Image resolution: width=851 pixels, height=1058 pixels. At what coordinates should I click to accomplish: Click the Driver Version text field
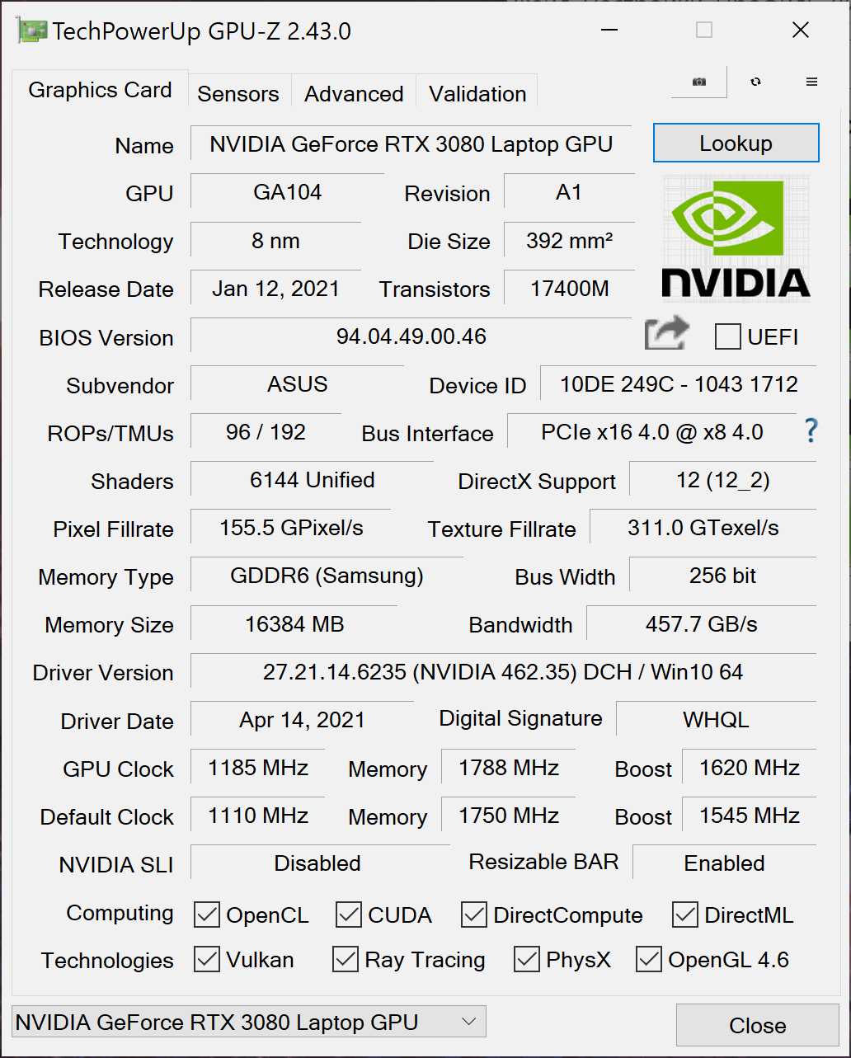(x=503, y=671)
